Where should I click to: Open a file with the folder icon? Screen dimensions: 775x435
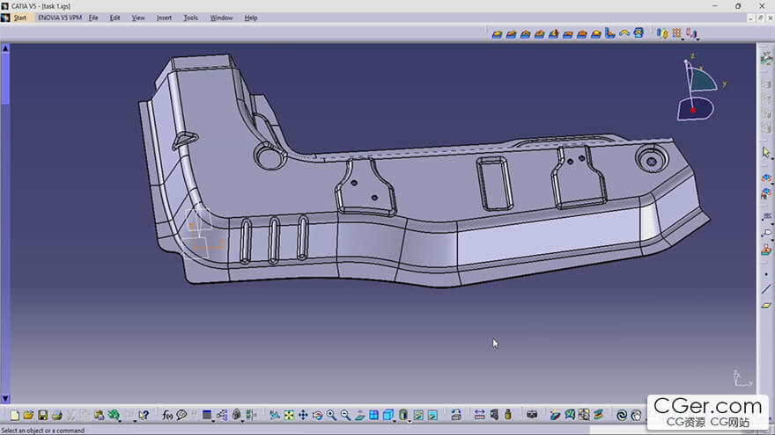point(28,416)
